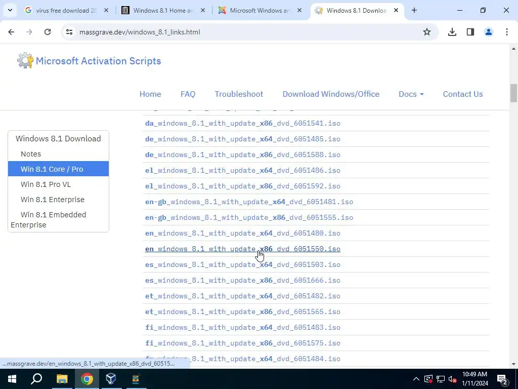Download fi_windows_8.1 x64 dvd_6051483.iso

[x=243, y=328]
